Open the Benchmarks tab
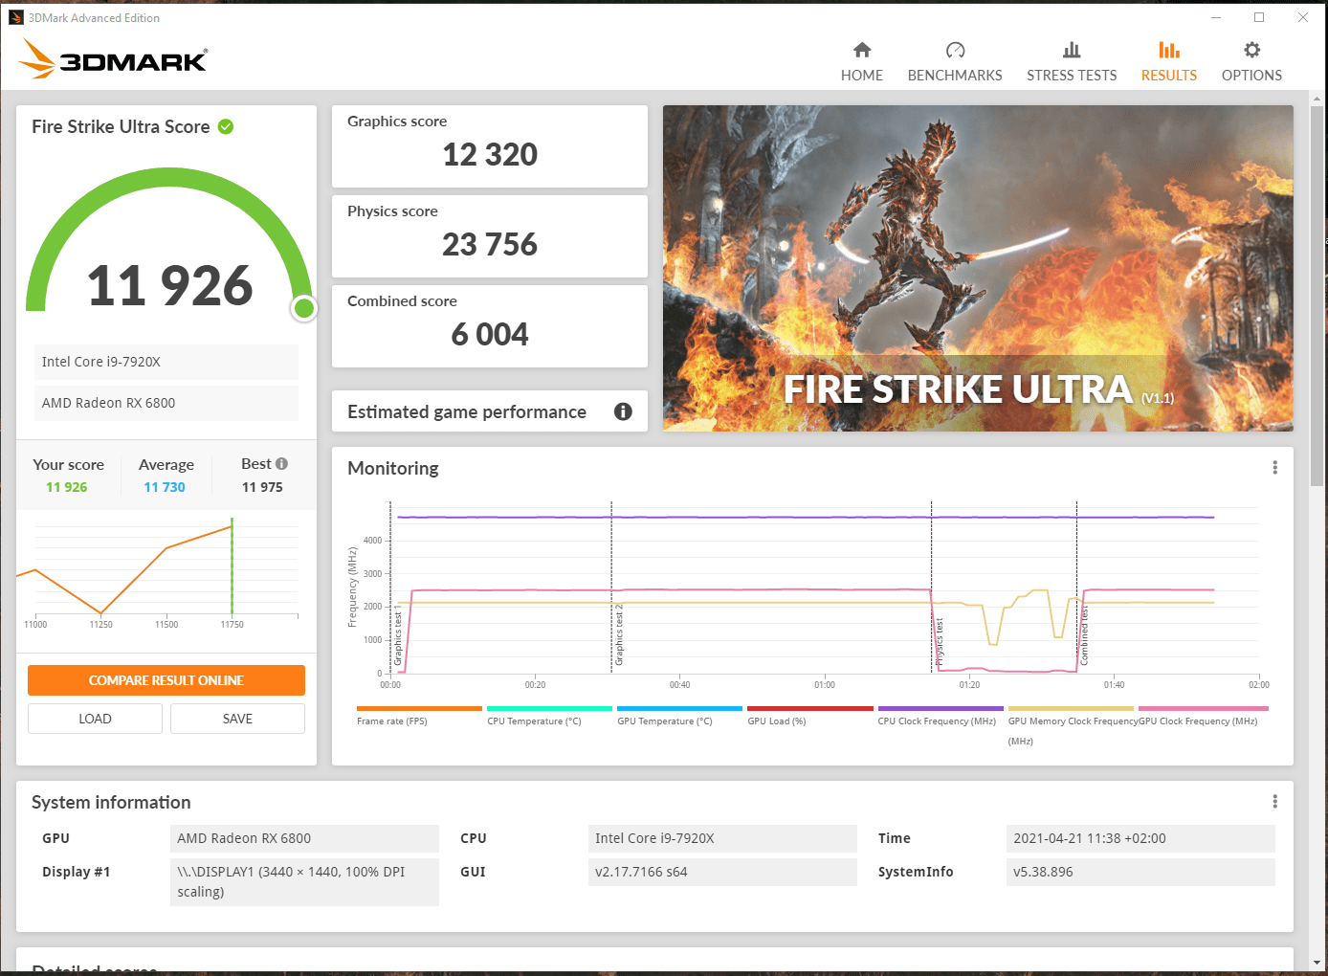1328x976 pixels. [x=955, y=62]
